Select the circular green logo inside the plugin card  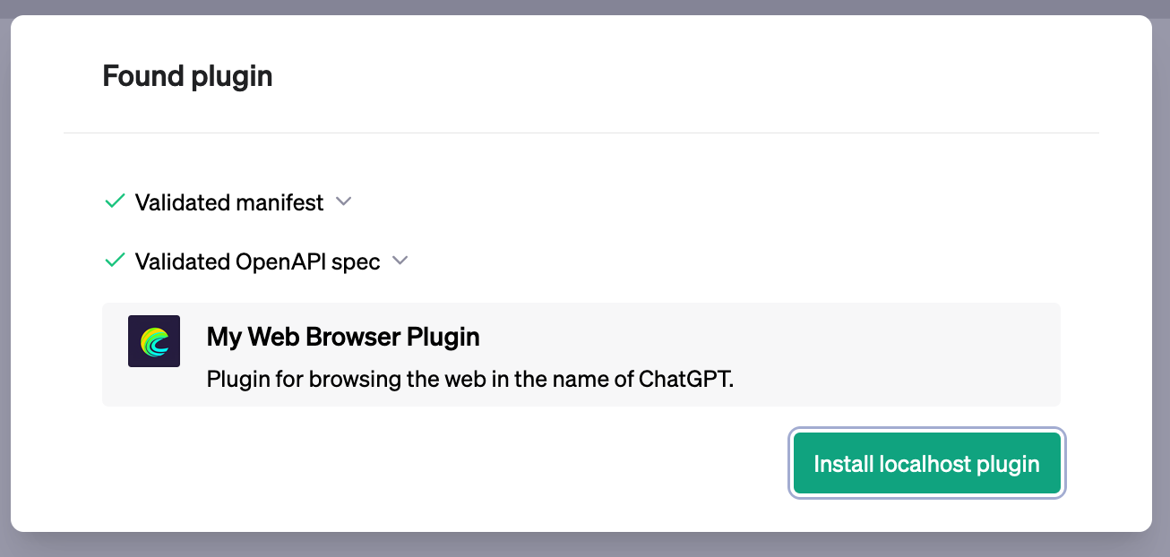(153, 341)
